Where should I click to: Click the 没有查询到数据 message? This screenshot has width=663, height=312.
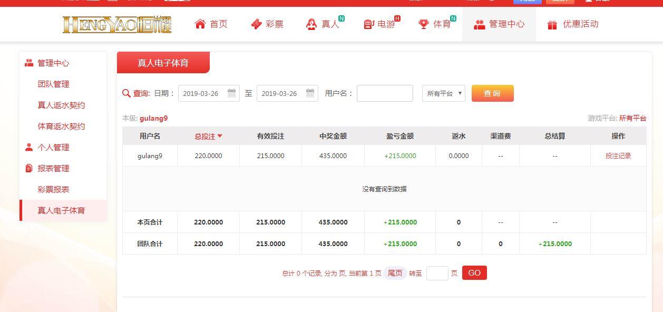point(384,189)
